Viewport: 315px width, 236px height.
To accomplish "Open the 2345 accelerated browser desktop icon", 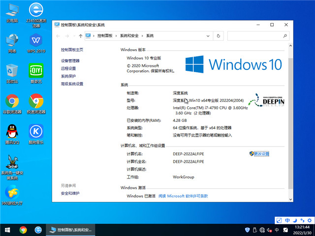I will 36,11.
